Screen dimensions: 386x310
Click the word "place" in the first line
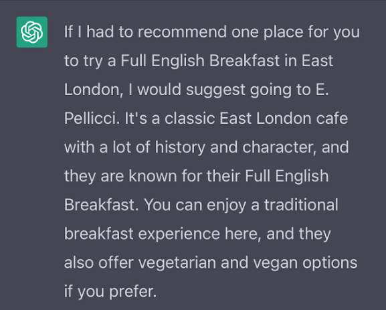[284, 33]
